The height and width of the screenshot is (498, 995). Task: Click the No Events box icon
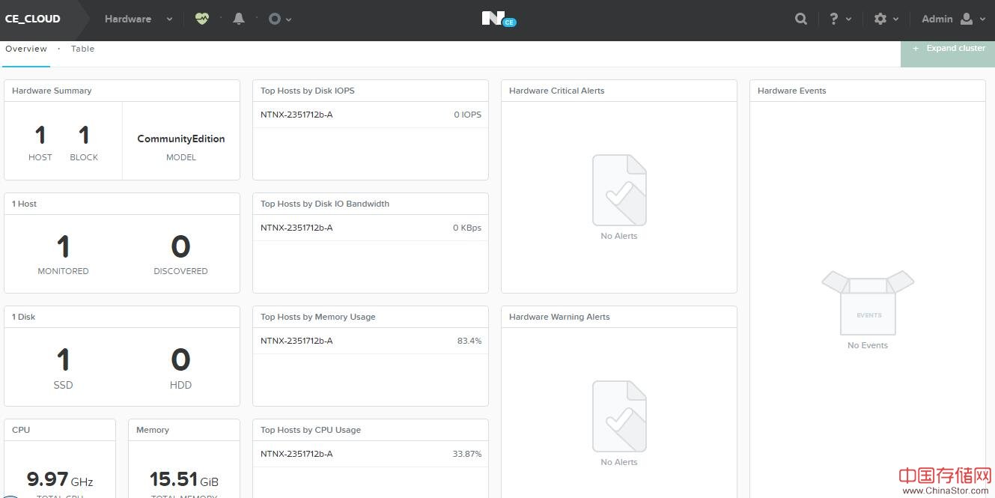coord(868,303)
